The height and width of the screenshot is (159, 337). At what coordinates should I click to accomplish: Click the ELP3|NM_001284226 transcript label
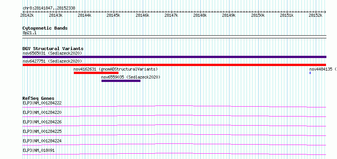pyautogui.click(x=42, y=122)
